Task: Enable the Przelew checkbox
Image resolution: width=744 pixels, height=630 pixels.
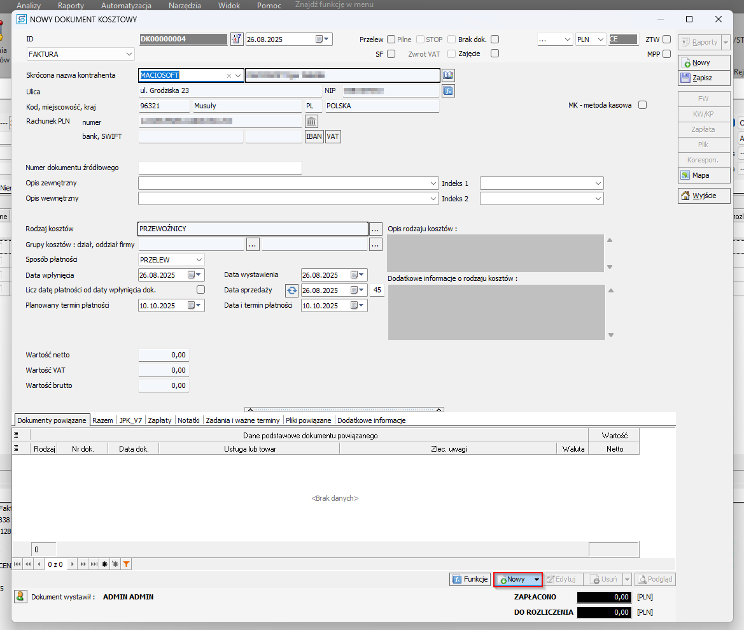Action: (x=391, y=39)
